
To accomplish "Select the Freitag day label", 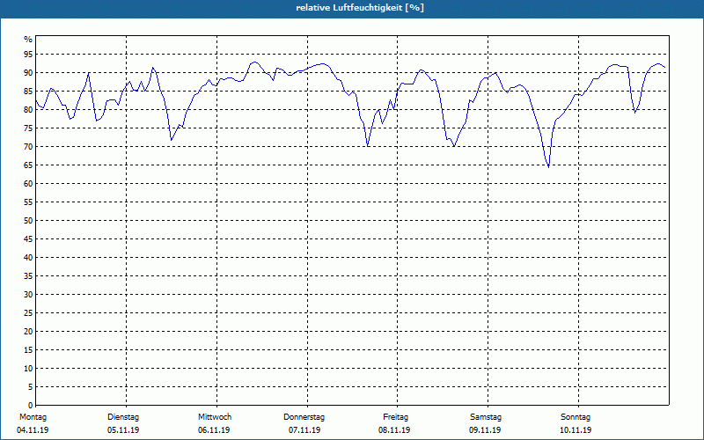I will [x=395, y=417].
